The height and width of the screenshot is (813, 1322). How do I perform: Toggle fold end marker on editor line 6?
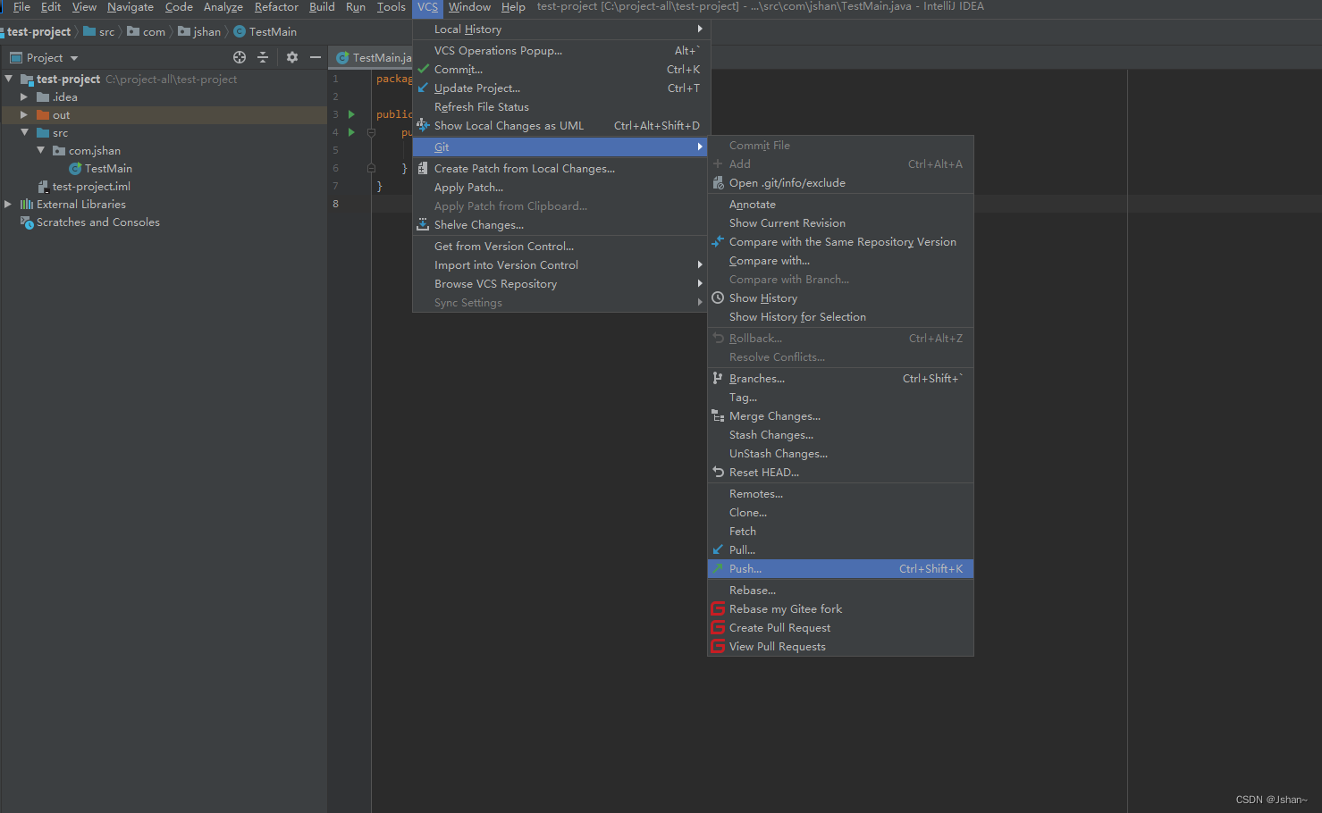[x=371, y=168]
